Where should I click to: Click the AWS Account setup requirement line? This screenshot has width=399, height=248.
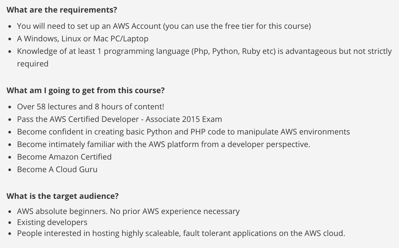164,26
